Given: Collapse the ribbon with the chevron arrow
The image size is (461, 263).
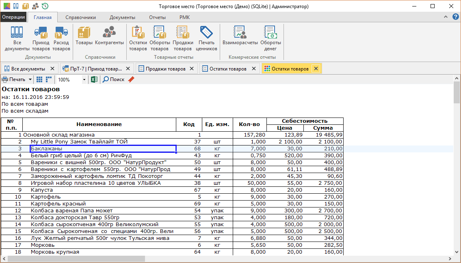Looking at the screenshot, I should (x=446, y=17).
